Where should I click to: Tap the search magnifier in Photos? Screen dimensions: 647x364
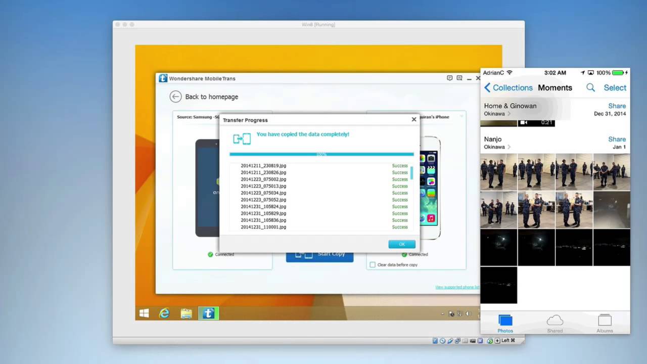click(x=590, y=87)
